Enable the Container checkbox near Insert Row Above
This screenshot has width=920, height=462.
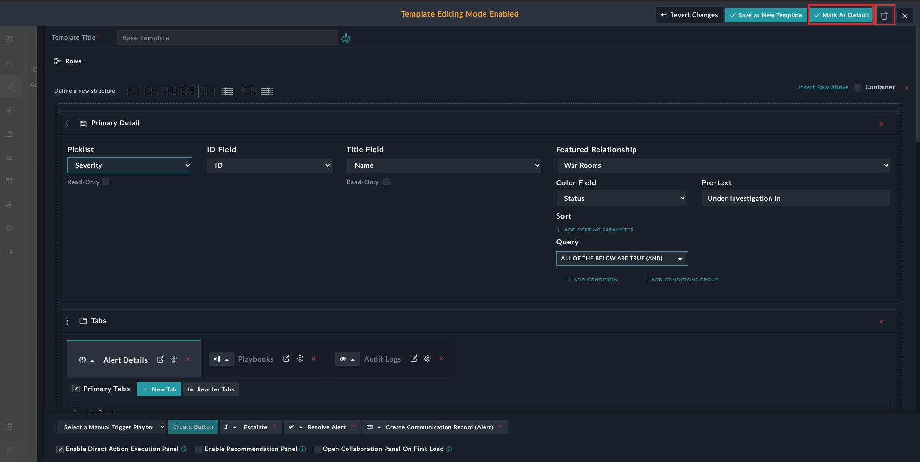coord(858,87)
